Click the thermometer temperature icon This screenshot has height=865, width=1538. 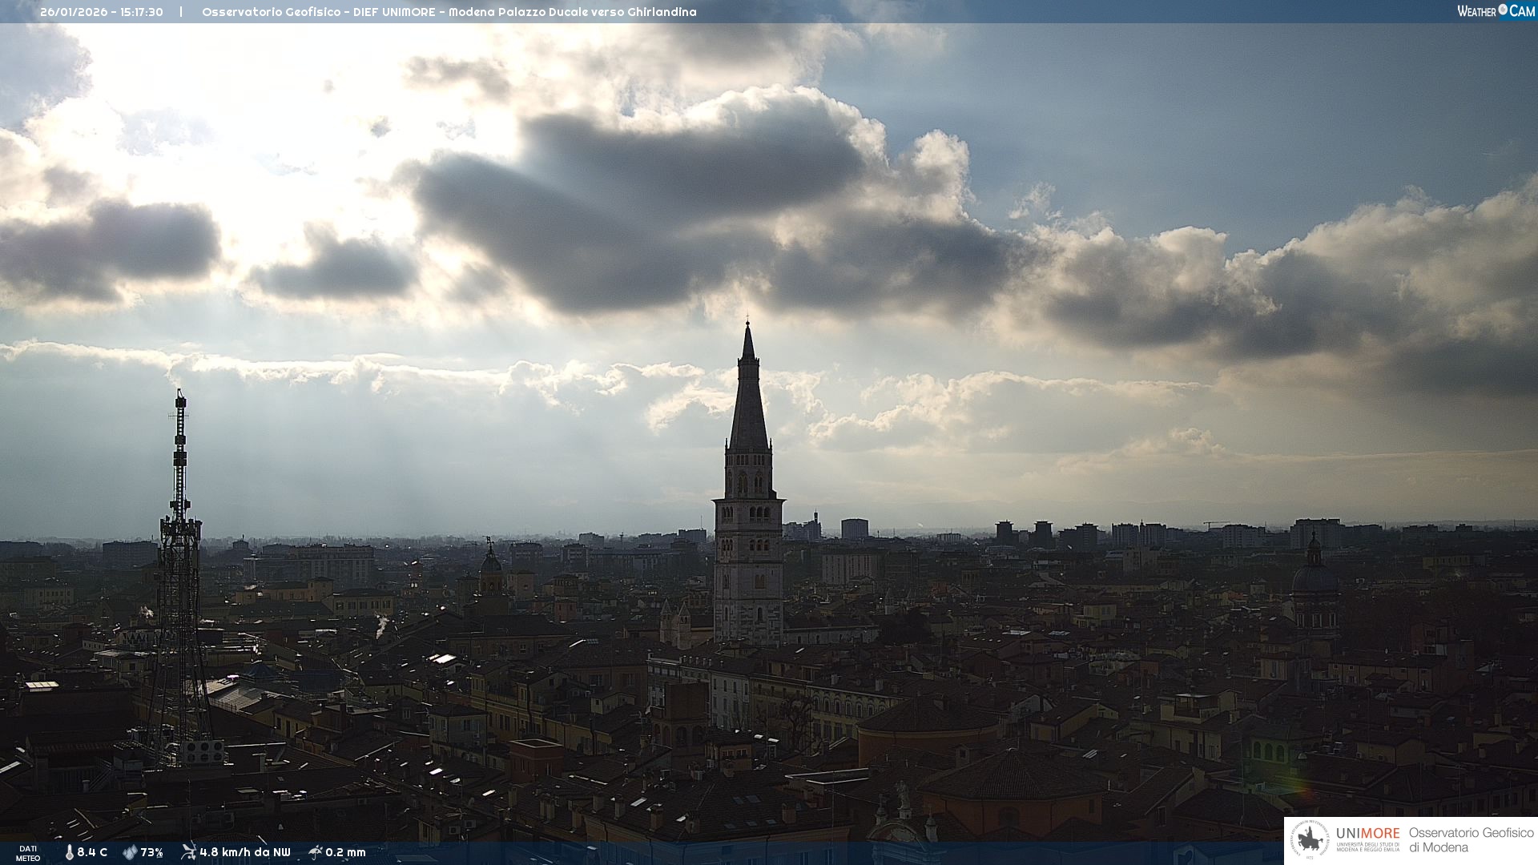pos(69,852)
